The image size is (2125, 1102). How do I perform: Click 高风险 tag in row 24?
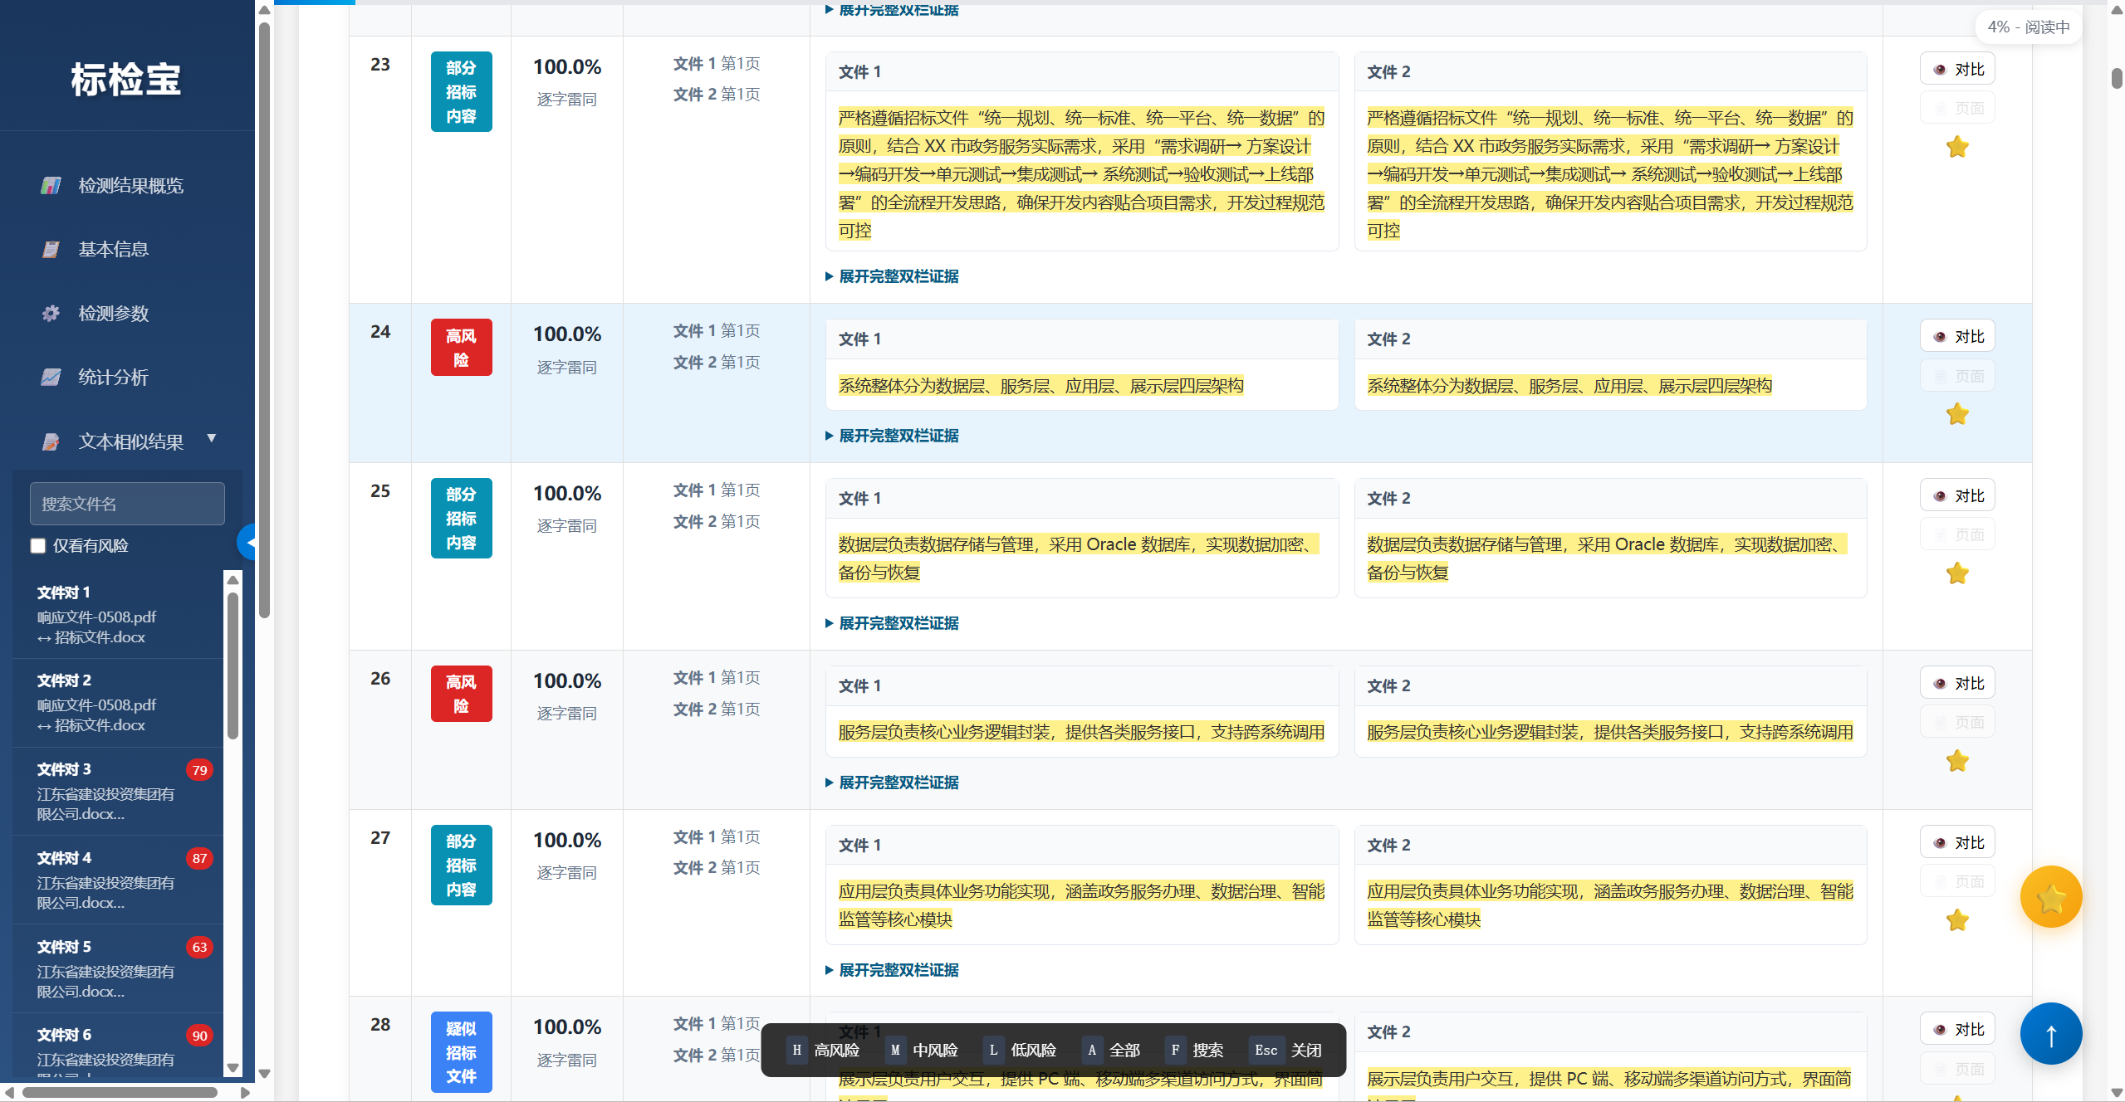click(x=461, y=348)
